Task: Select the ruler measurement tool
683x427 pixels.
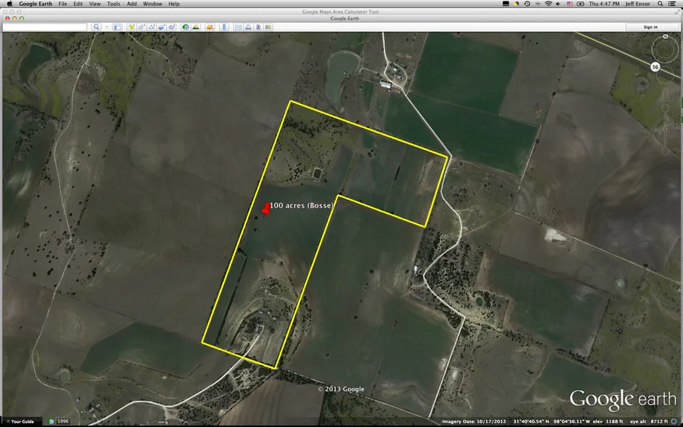Action: 226,27
